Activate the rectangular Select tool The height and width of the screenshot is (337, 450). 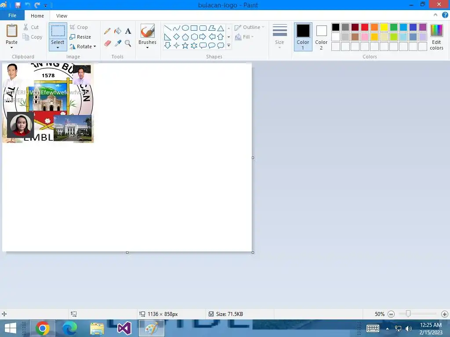(58, 31)
